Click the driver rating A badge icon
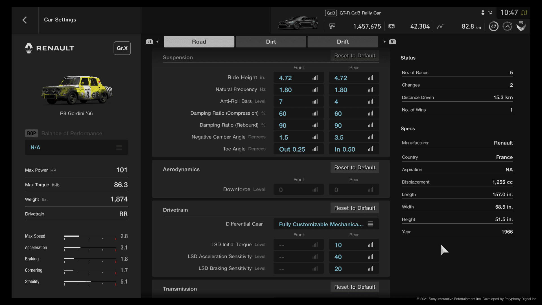Image resolution: width=542 pixels, height=305 pixels. coord(507,27)
